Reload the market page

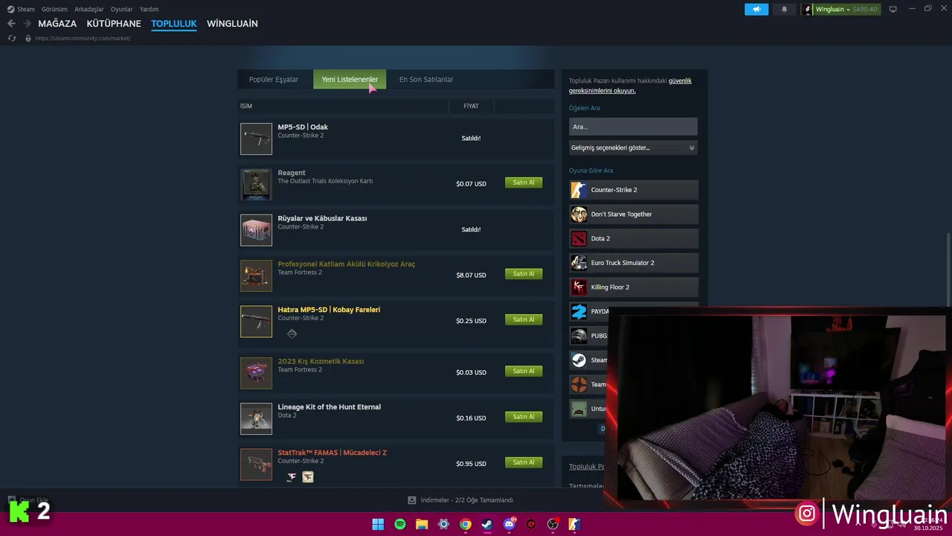coord(11,38)
